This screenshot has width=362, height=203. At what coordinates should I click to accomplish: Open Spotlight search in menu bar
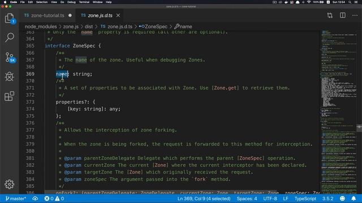[350, 2]
